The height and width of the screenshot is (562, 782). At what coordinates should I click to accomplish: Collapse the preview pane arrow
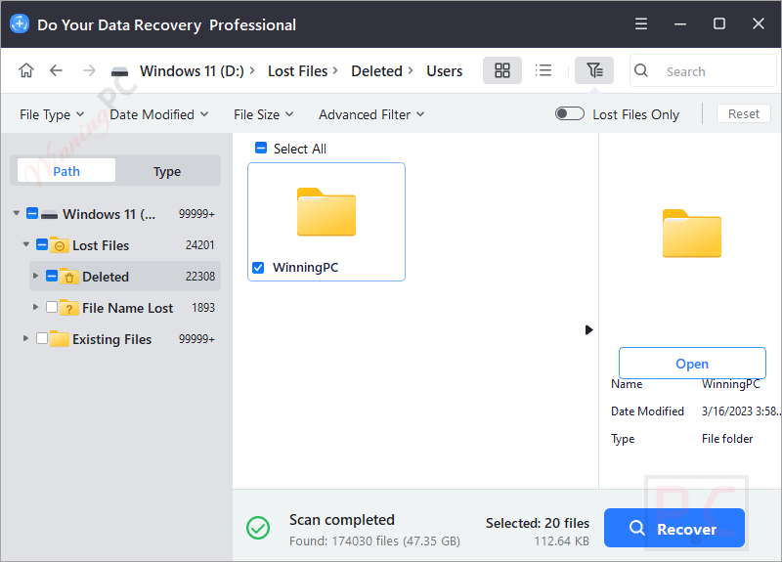coord(589,329)
